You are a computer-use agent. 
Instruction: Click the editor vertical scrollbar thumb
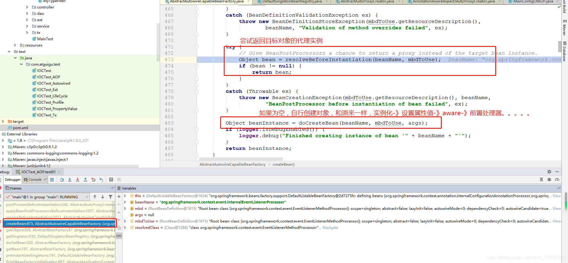[x=560, y=46]
